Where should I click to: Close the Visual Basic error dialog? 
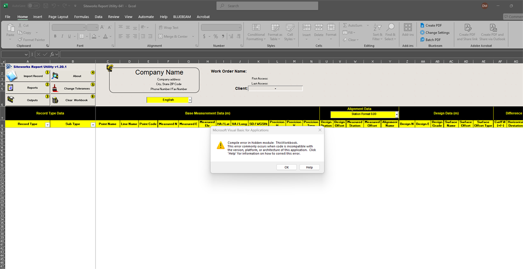click(x=320, y=130)
